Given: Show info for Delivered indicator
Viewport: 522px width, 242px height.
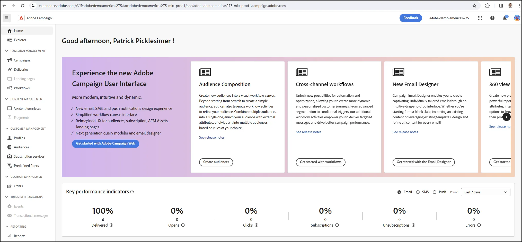Looking at the screenshot, I should pos(111,225).
